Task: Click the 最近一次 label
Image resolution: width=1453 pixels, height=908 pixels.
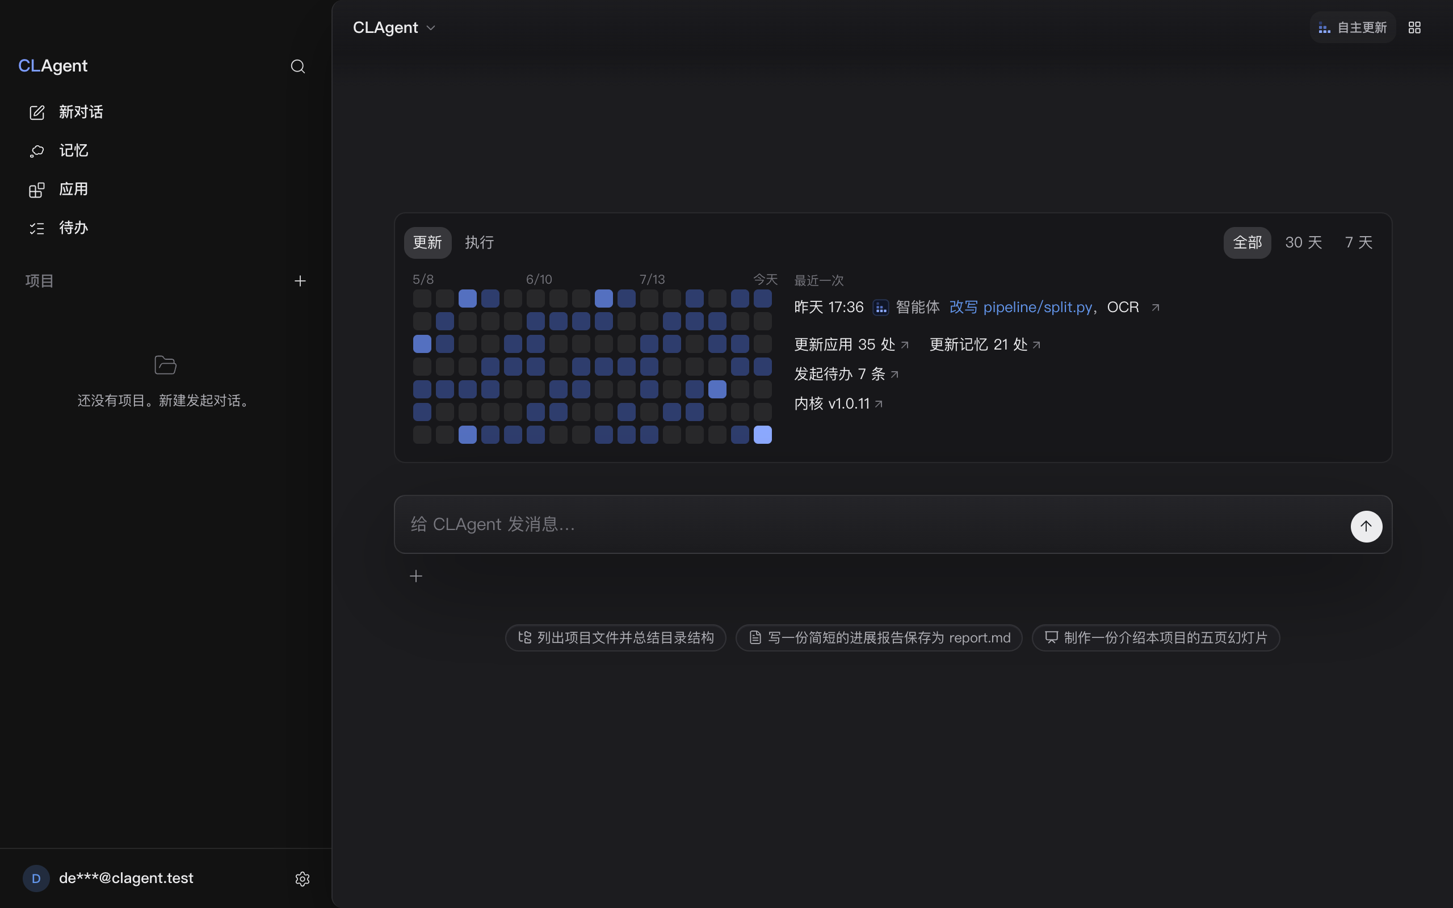Action: [x=819, y=280]
